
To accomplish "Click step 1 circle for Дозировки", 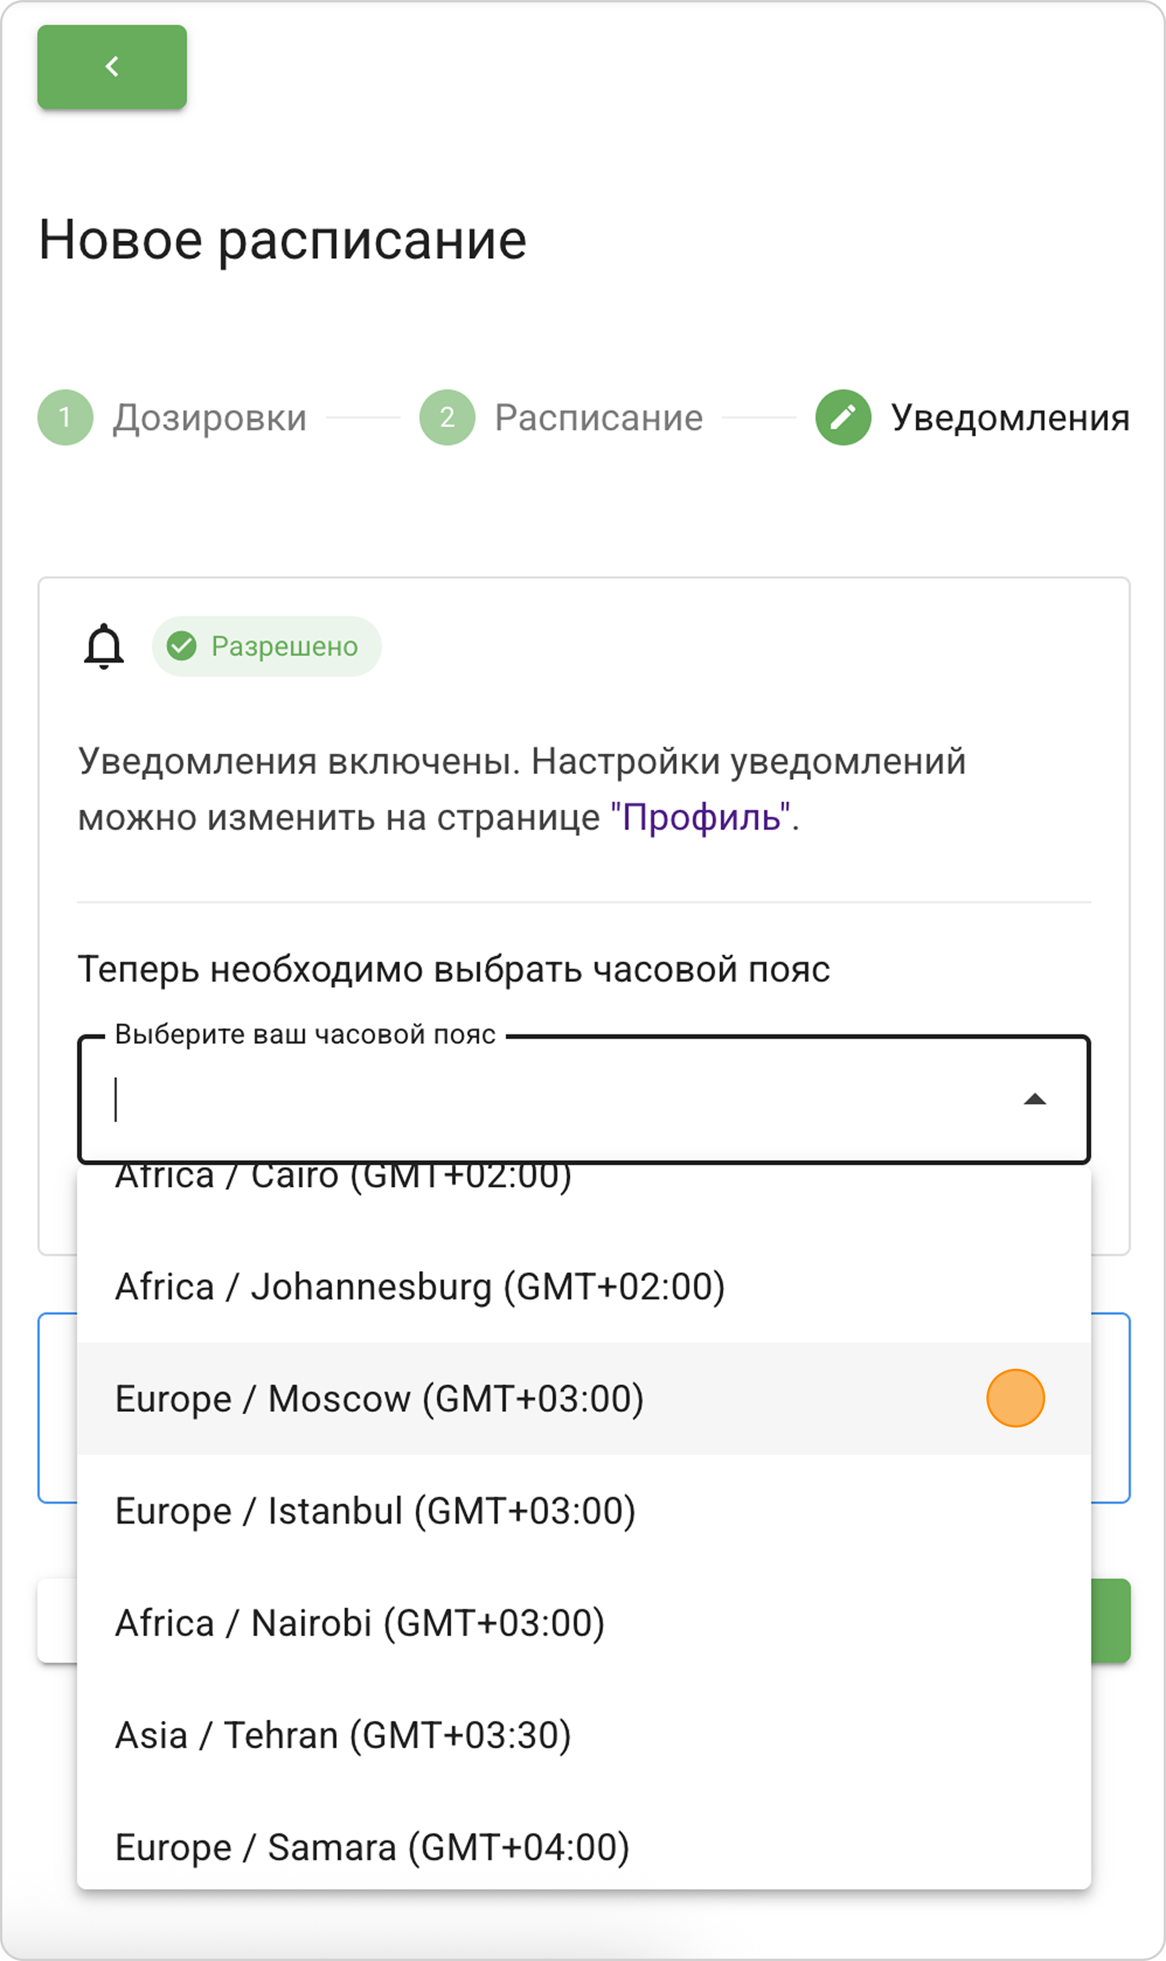I will click(65, 417).
